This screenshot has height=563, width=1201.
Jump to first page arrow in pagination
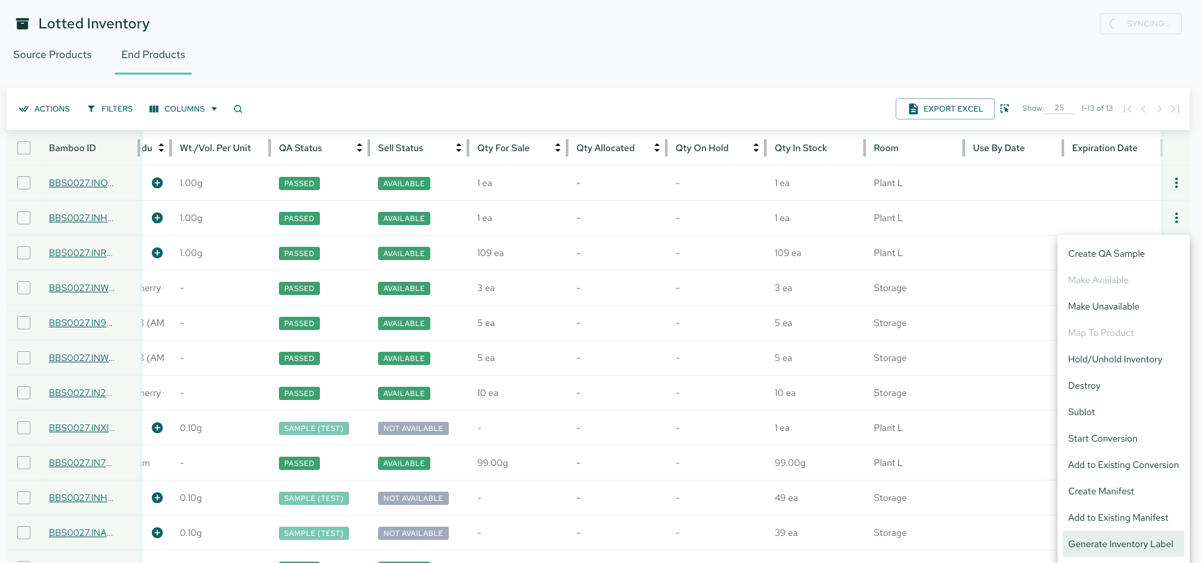(x=1128, y=109)
